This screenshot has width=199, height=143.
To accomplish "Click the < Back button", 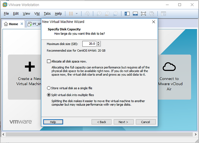I will pyautogui.click(x=101, y=122).
